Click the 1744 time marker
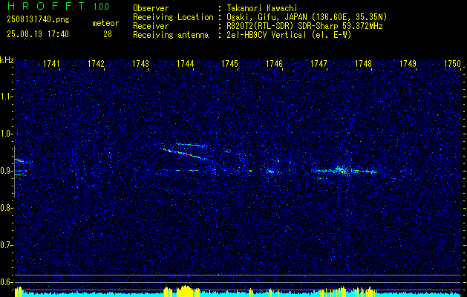Image resolution: width=467 pixels, height=297 pixels. click(x=186, y=64)
